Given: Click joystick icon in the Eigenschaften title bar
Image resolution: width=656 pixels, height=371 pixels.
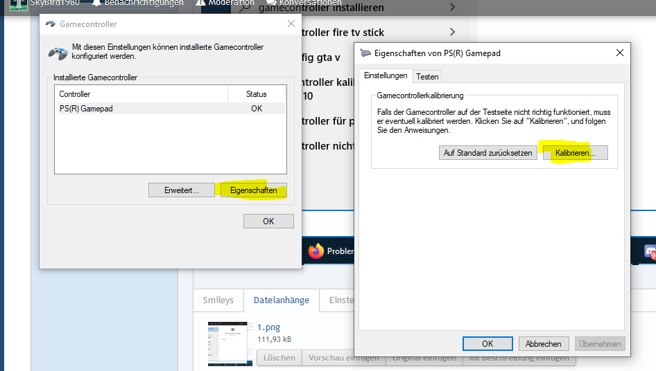Looking at the screenshot, I should pos(365,53).
